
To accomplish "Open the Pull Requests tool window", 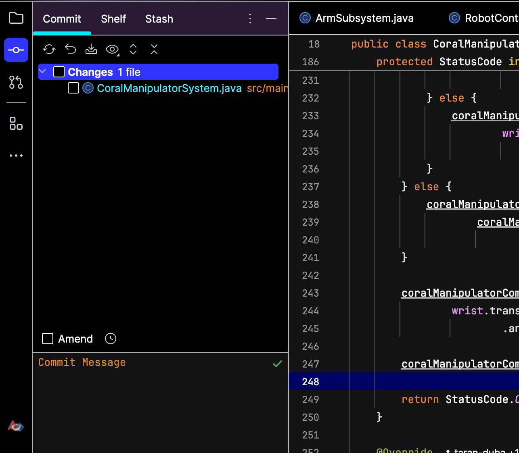I will pos(16,82).
